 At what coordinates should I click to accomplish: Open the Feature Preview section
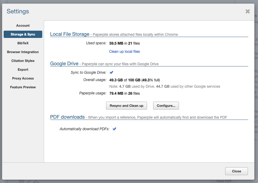tap(23, 87)
